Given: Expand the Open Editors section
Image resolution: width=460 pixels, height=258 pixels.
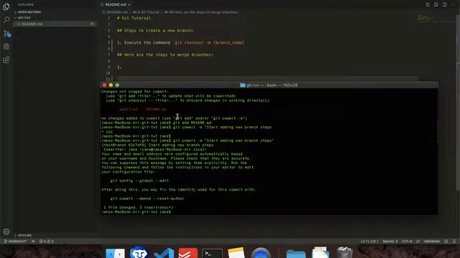Looking at the screenshot, I should point(29,12).
